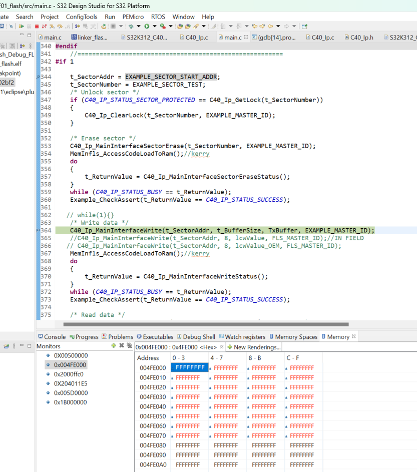Click the Resume debug icon
The width and height of the screenshot is (417, 472).
point(22,26)
